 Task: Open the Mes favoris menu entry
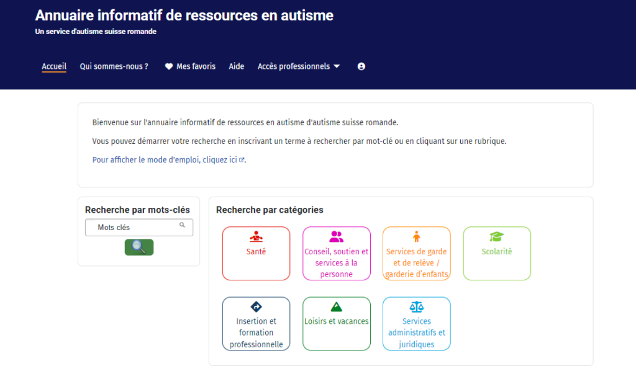coord(196,66)
